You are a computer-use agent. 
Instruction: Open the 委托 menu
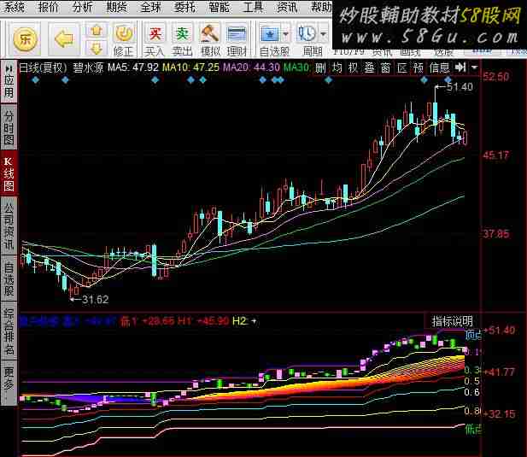coord(184,7)
